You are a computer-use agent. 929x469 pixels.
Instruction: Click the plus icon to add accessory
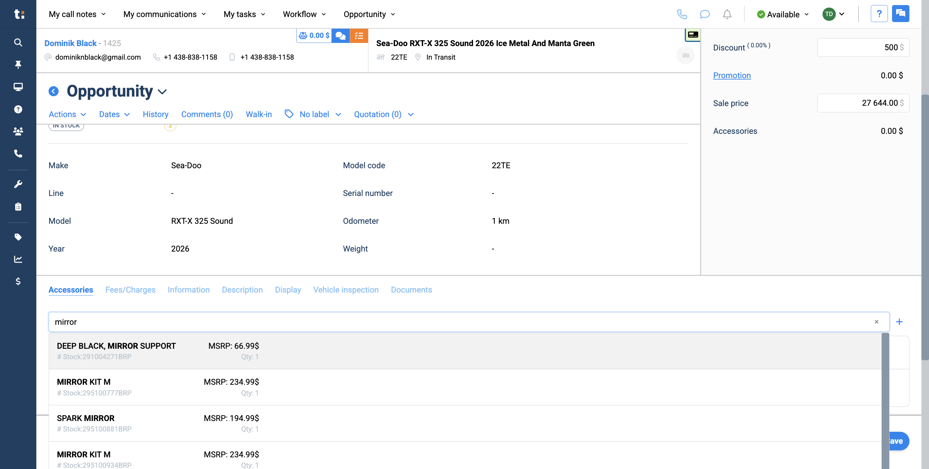(x=899, y=322)
